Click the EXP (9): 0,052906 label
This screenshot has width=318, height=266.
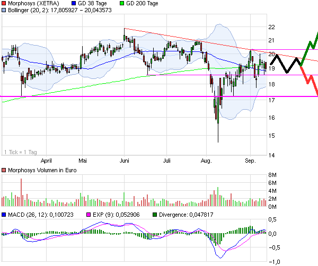tap(116, 215)
